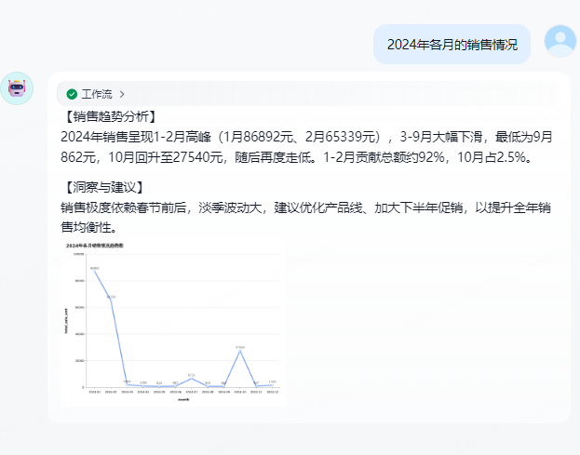The image size is (580, 455).
Task: Click the December data point on the chart
Action: coord(272,384)
